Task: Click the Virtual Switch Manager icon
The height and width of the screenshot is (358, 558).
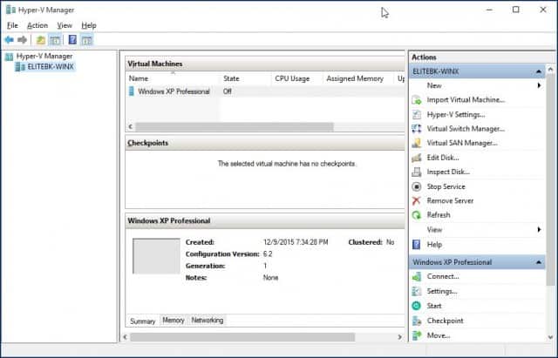Action: 417,129
